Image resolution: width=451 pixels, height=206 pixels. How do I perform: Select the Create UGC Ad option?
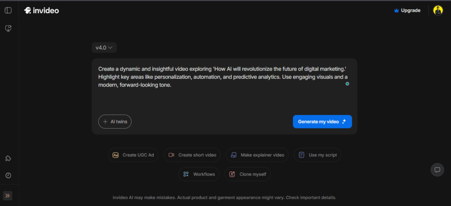pos(133,155)
